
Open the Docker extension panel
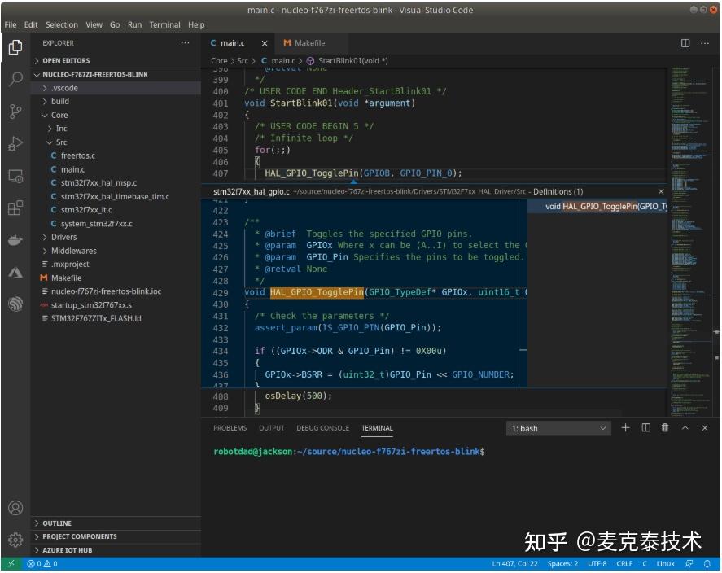click(15, 239)
